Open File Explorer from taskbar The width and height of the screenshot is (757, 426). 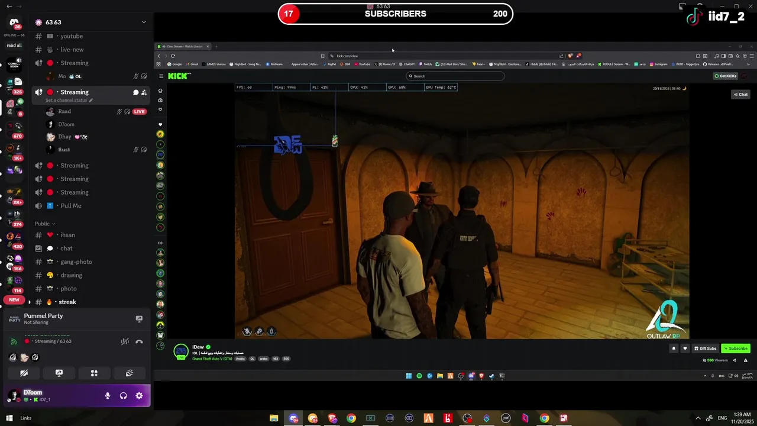[x=274, y=418]
